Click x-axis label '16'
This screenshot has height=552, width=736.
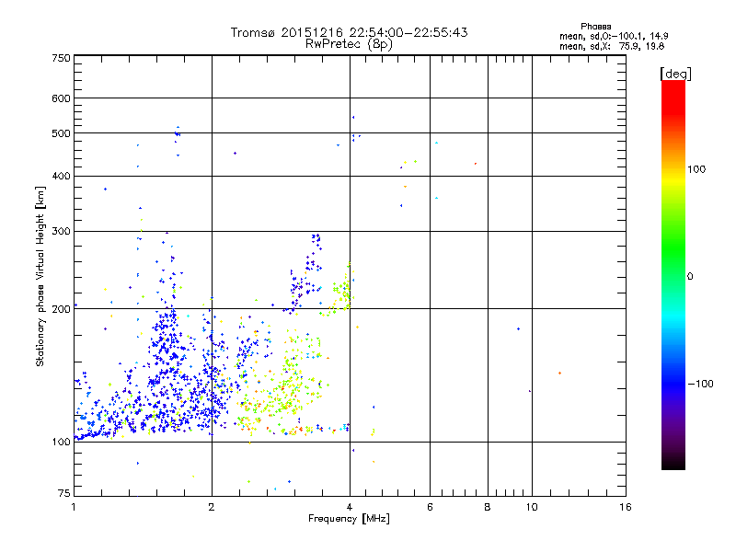click(626, 507)
